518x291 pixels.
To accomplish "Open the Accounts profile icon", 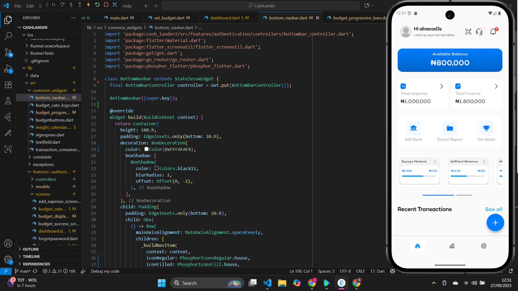I will coord(8,244).
